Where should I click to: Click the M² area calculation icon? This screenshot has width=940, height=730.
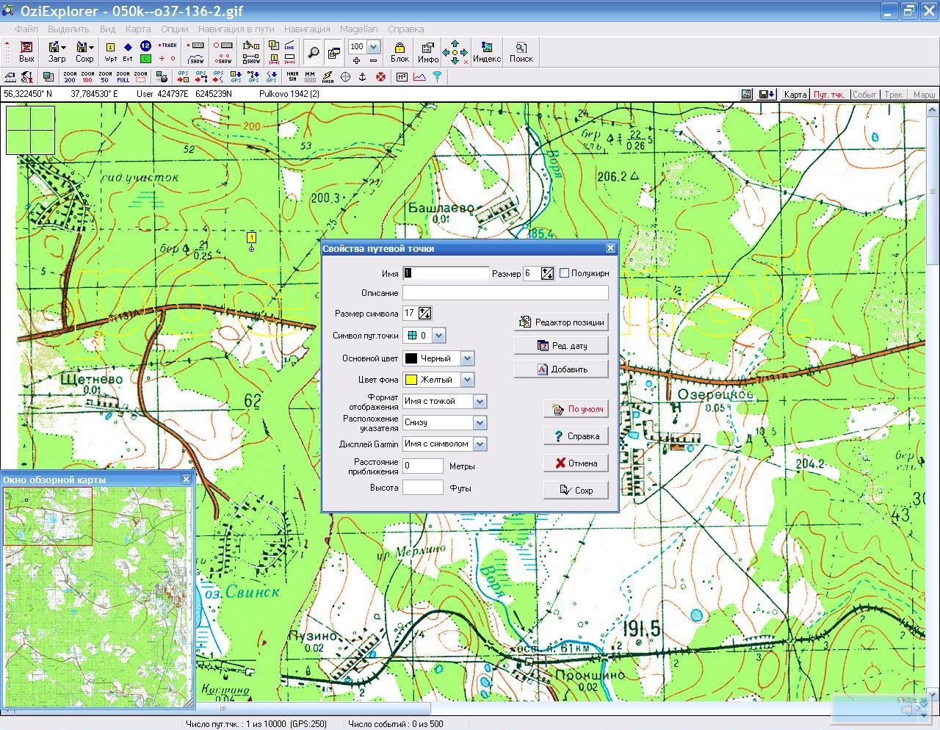(402, 76)
